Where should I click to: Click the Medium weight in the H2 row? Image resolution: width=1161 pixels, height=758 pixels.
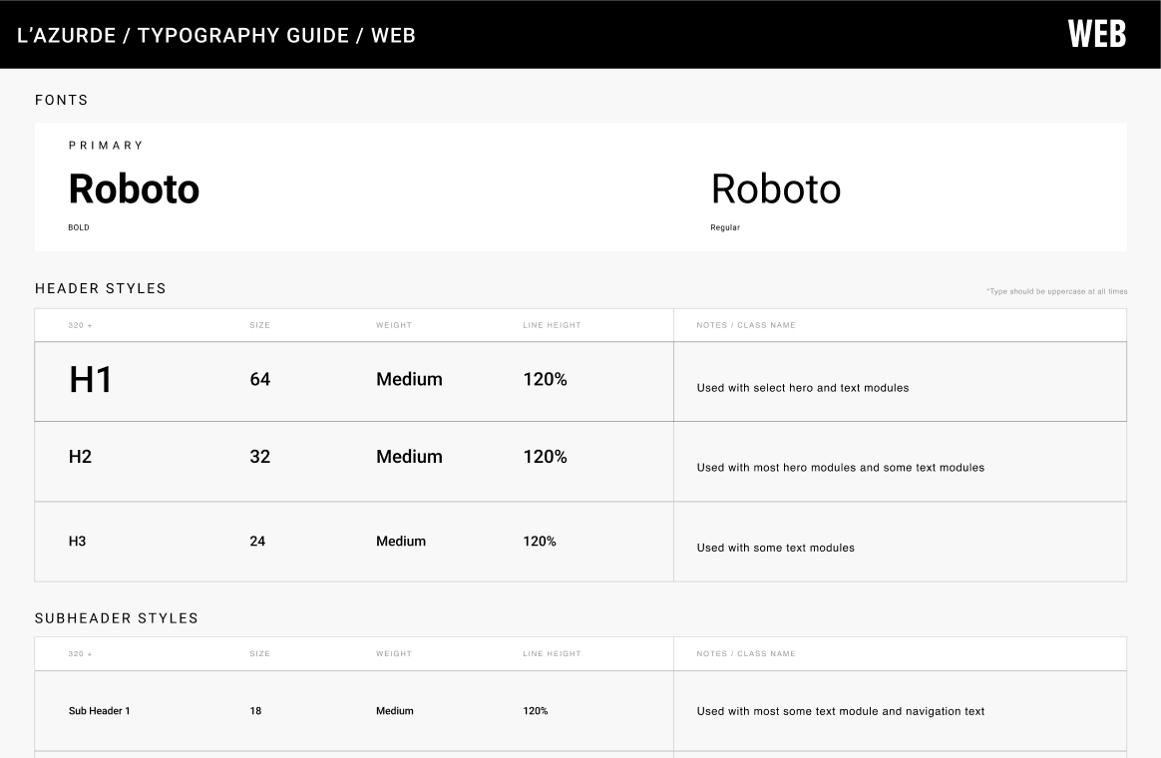409,457
